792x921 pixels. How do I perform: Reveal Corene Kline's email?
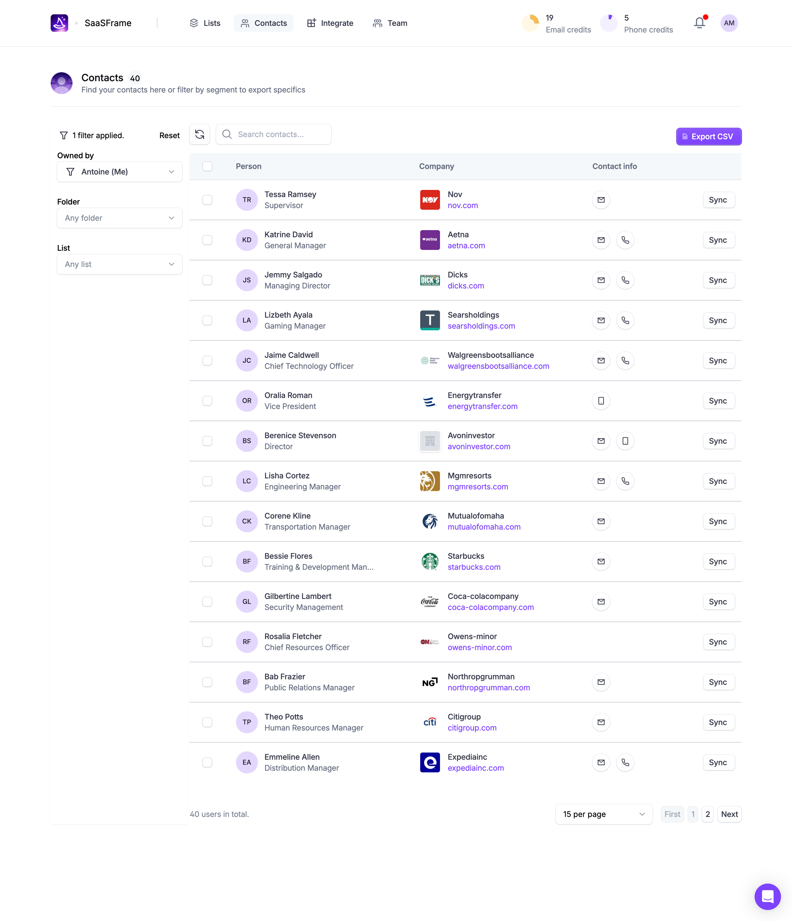coord(601,521)
